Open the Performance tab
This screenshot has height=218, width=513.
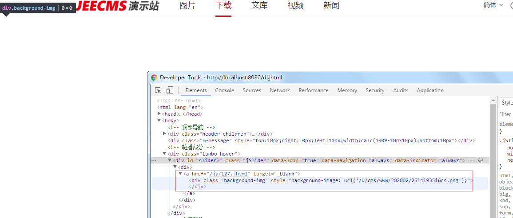click(x=314, y=90)
